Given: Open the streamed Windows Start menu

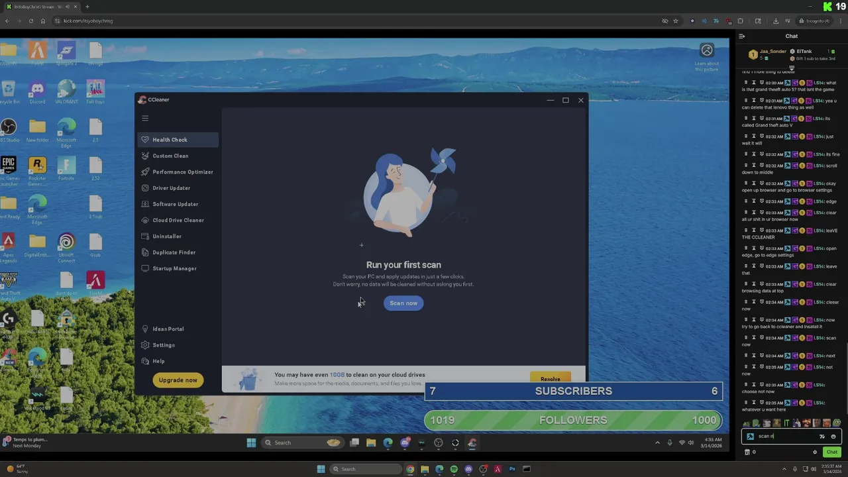Looking at the screenshot, I should coord(251,443).
